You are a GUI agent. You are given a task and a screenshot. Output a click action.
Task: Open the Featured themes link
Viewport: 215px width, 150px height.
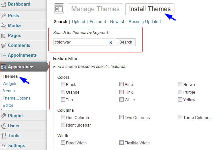[98, 22]
